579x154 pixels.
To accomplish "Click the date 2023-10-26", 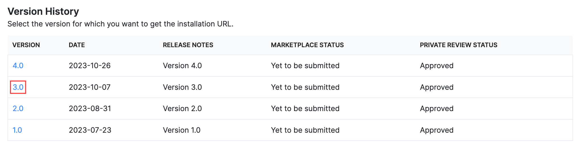I will (90, 66).
